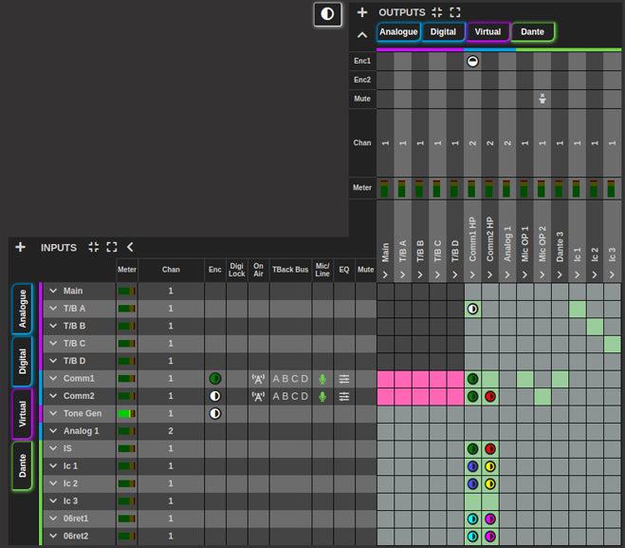Click the Outputs fullscreen expand icon
The image size is (625, 548).
(455, 12)
